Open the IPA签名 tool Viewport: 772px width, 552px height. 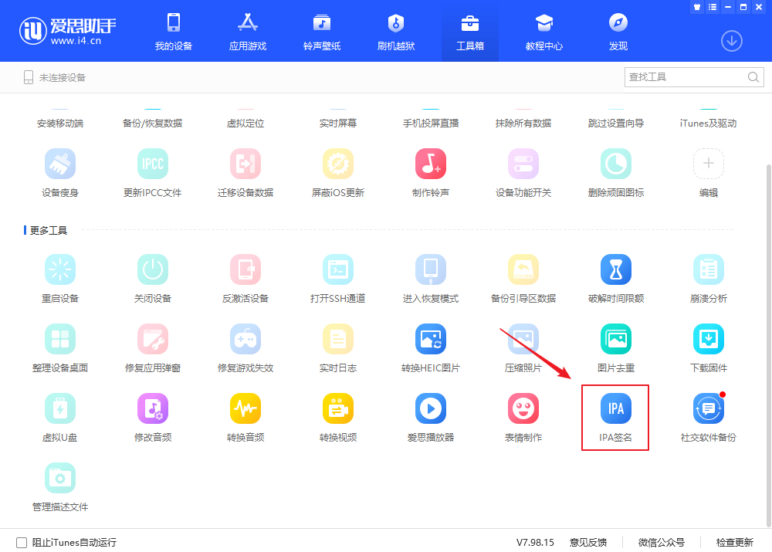point(615,408)
